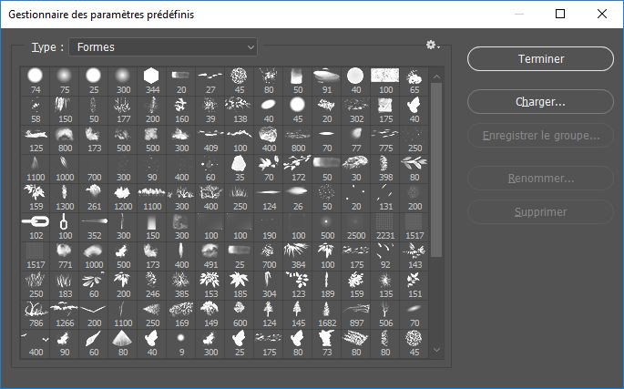Pick the hard round brush labeled 74
This screenshot has width=624, height=389.
[36, 76]
